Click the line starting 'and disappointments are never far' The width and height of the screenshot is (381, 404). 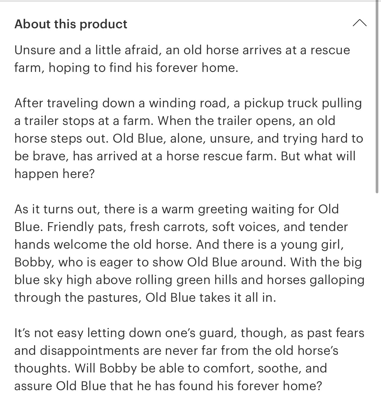click(176, 351)
